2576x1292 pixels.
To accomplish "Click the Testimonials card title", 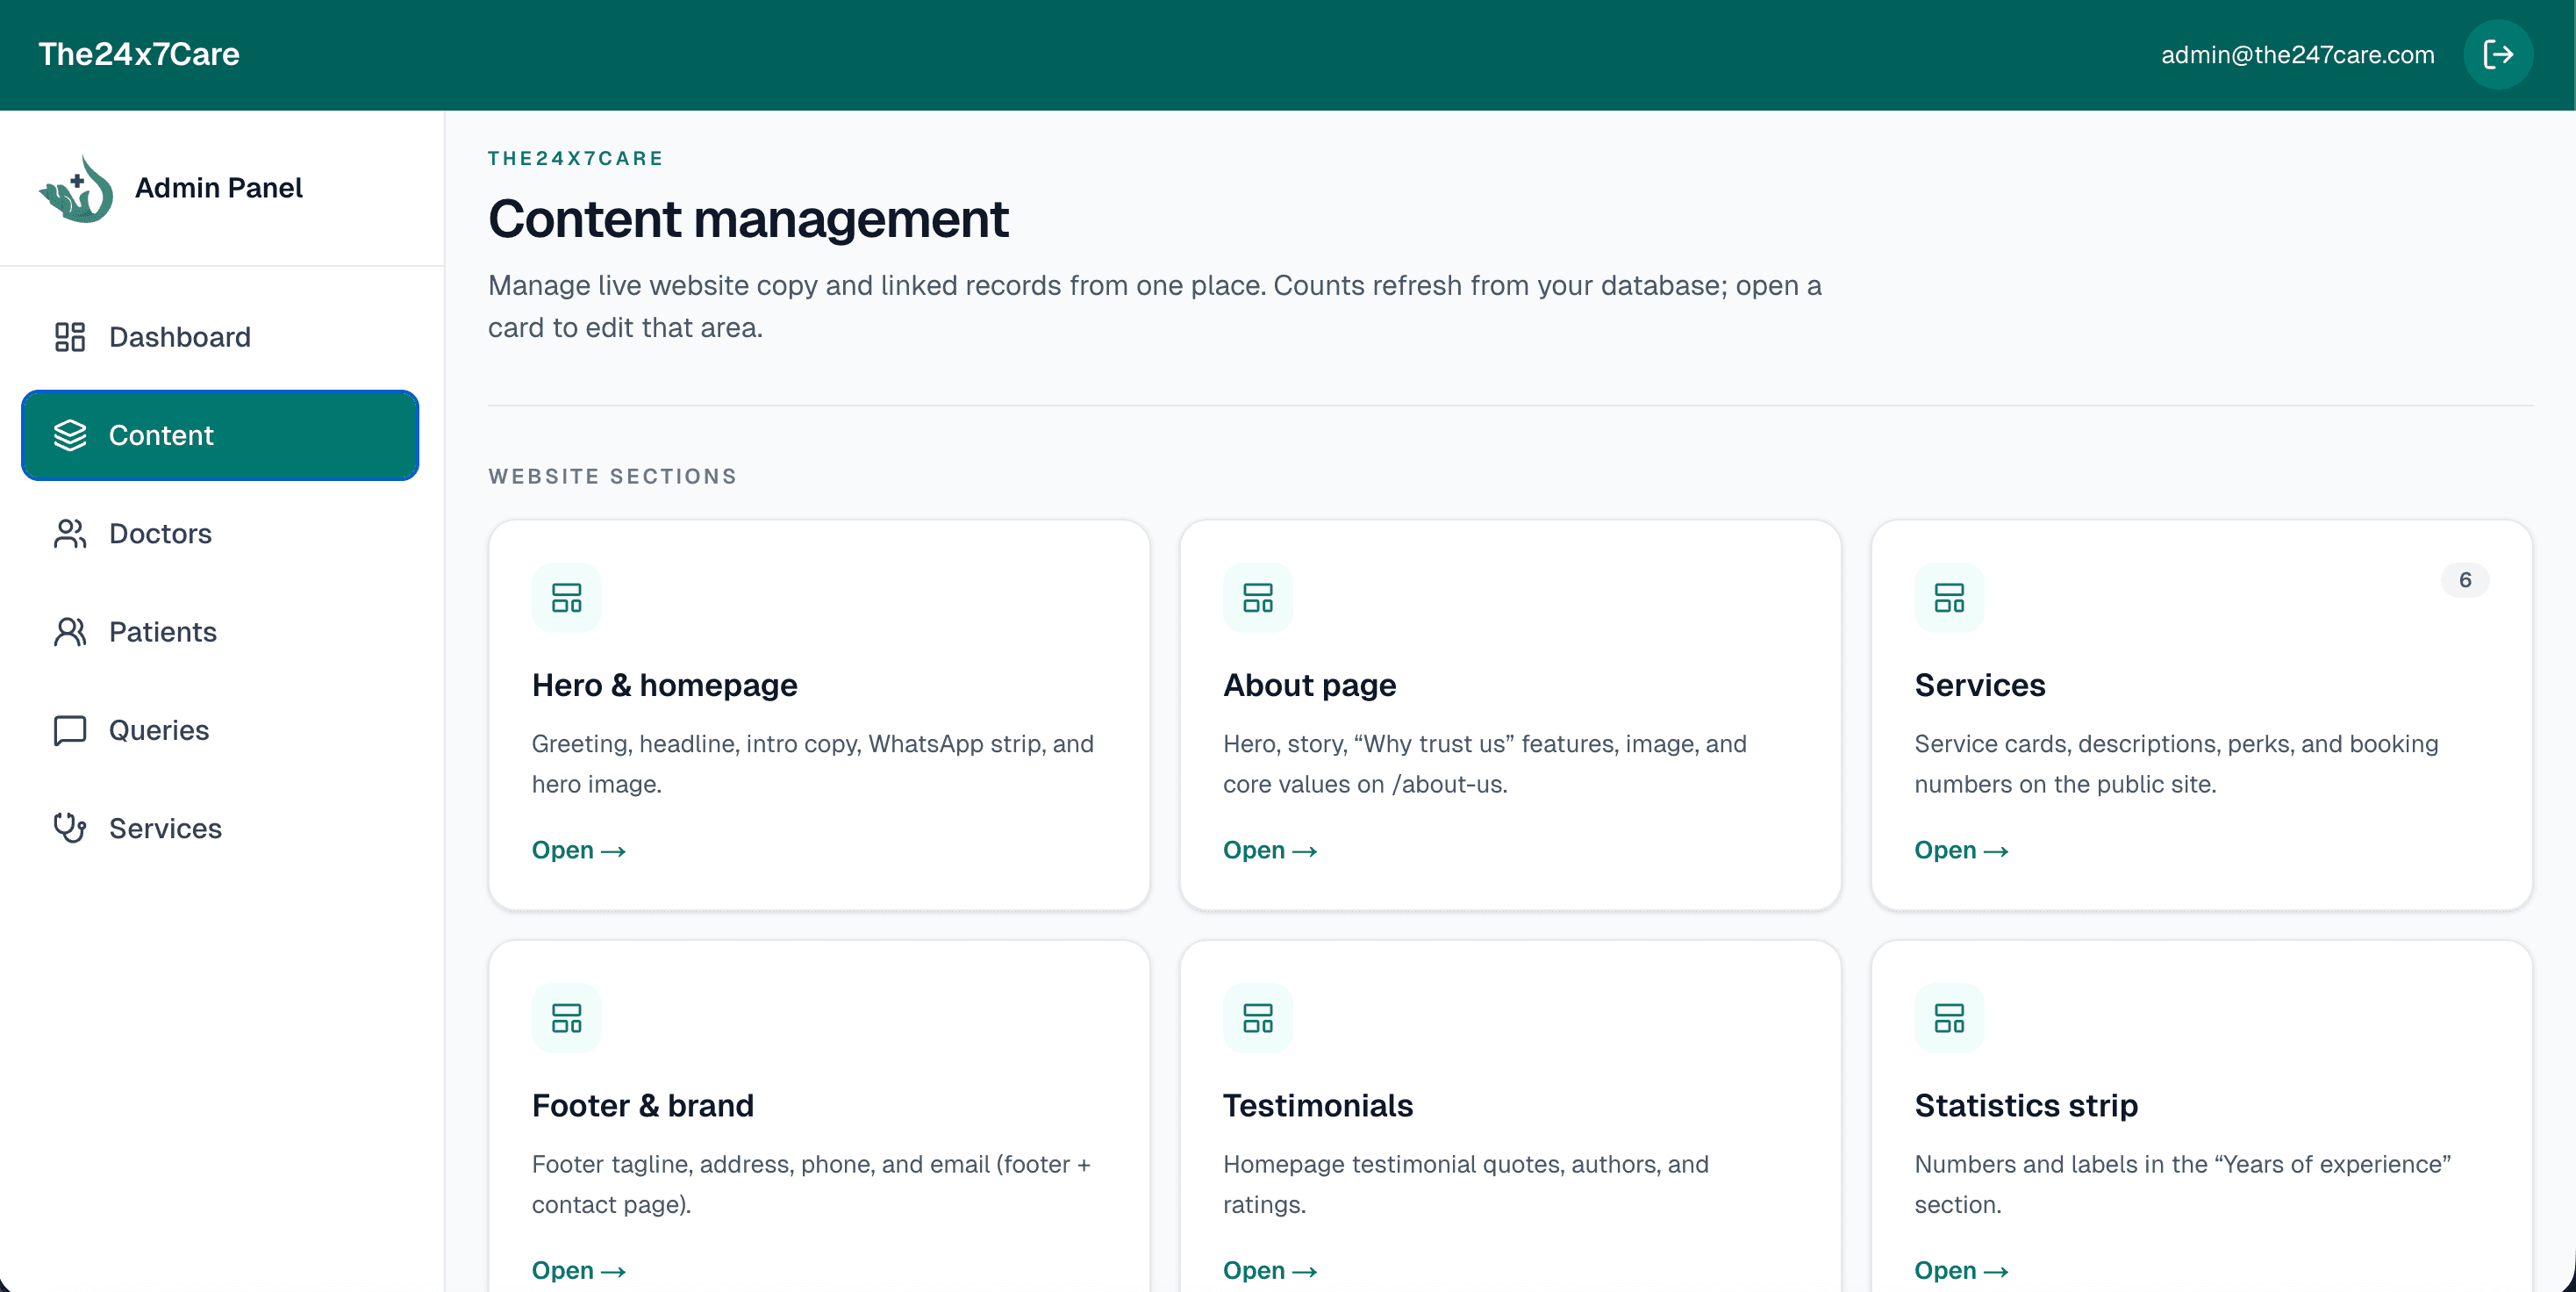I will click(x=1317, y=1105).
